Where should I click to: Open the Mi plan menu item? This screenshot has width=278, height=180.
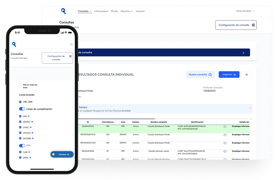tap(114, 11)
